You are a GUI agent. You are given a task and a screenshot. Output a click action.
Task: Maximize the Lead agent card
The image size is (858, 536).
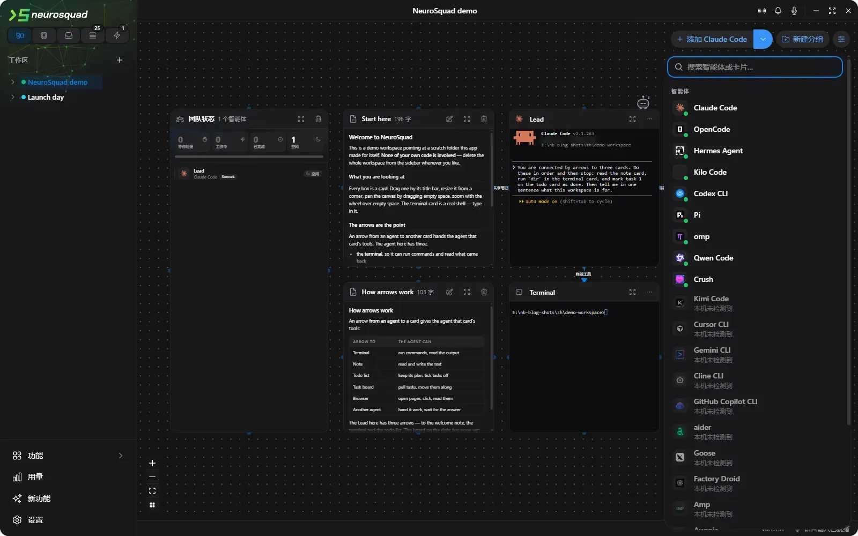coord(632,119)
